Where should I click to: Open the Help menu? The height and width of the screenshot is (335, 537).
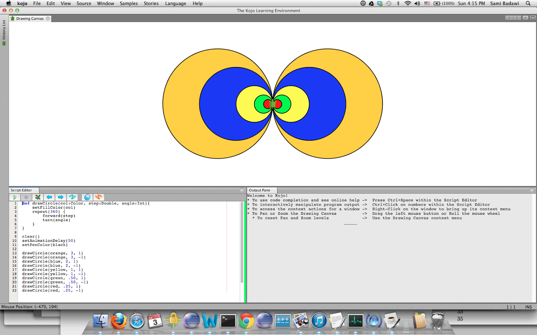[x=198, y=3]
